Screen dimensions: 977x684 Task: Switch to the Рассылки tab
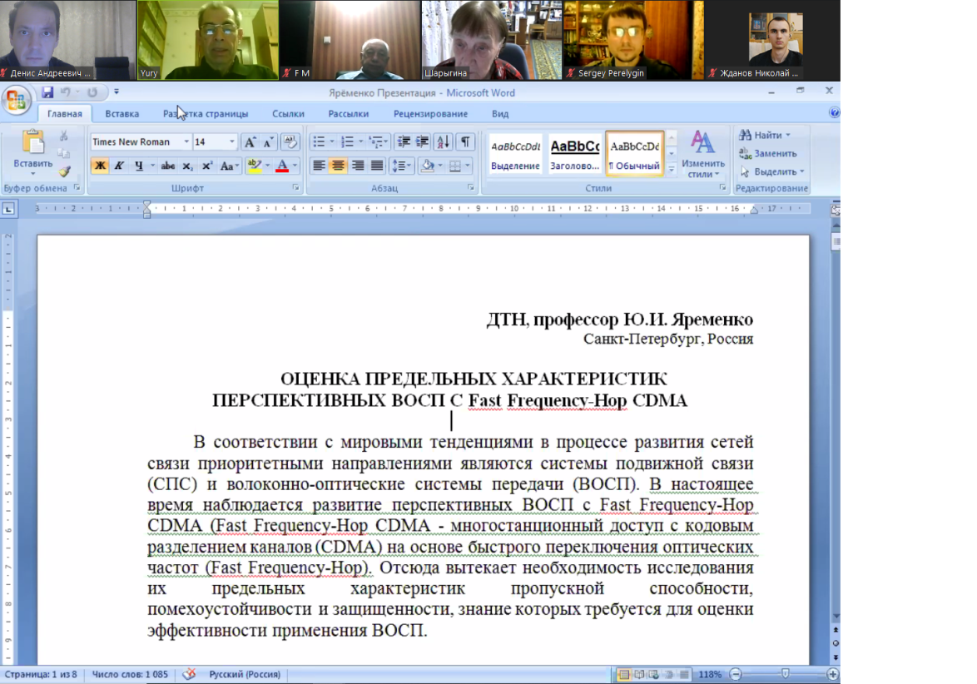click(349, 113)
